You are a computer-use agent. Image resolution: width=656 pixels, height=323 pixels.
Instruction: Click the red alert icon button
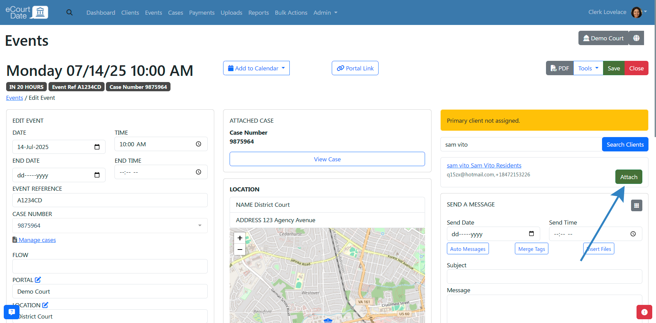click(644, 312)
